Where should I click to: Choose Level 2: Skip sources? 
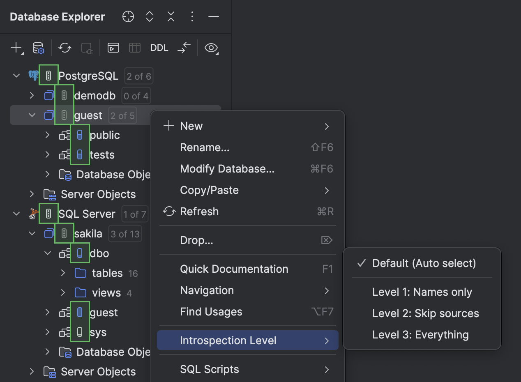click(426, 313)
